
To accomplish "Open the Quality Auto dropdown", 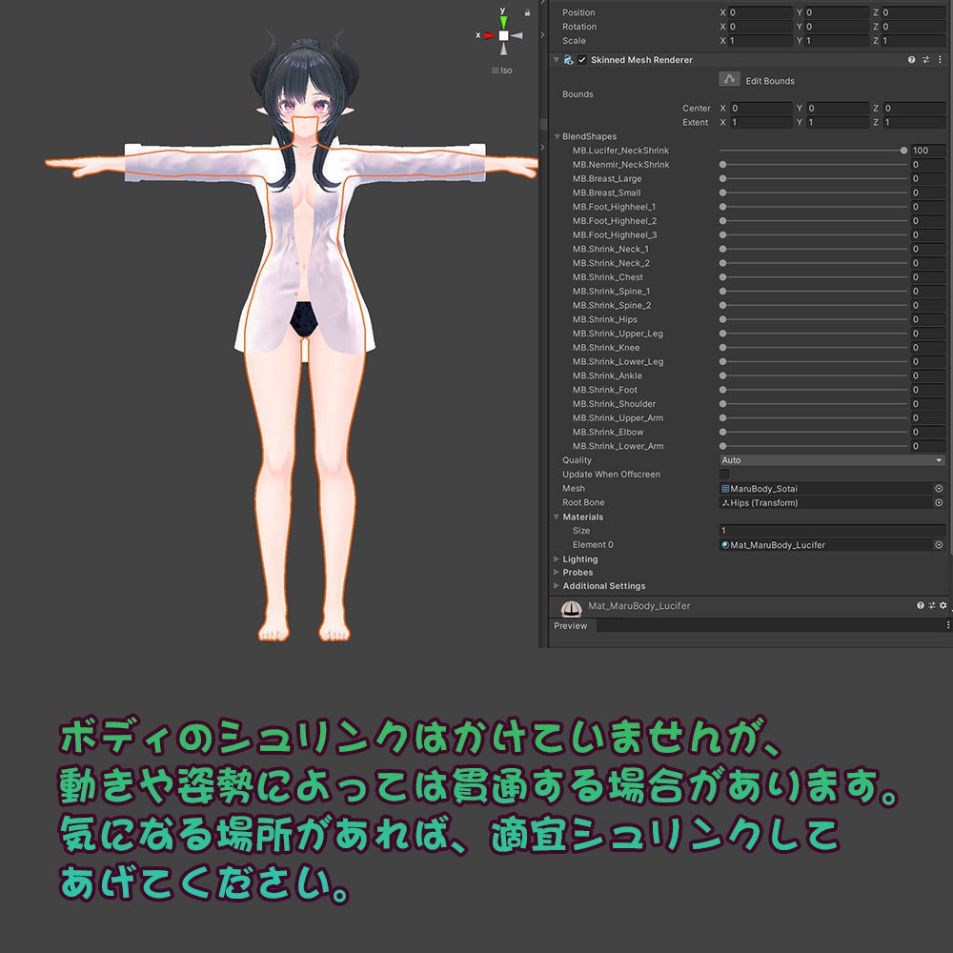I will coord(832,460).
